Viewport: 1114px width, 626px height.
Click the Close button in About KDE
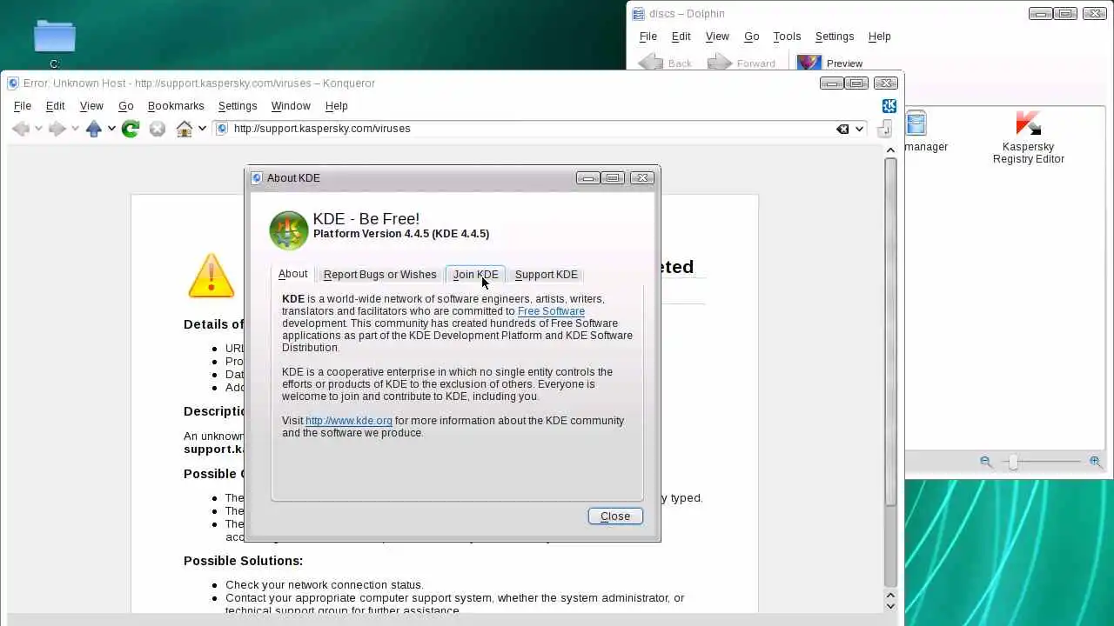tap(615, 516)
